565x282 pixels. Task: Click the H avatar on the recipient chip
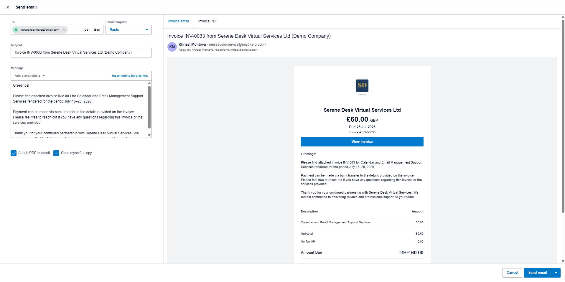16,30
